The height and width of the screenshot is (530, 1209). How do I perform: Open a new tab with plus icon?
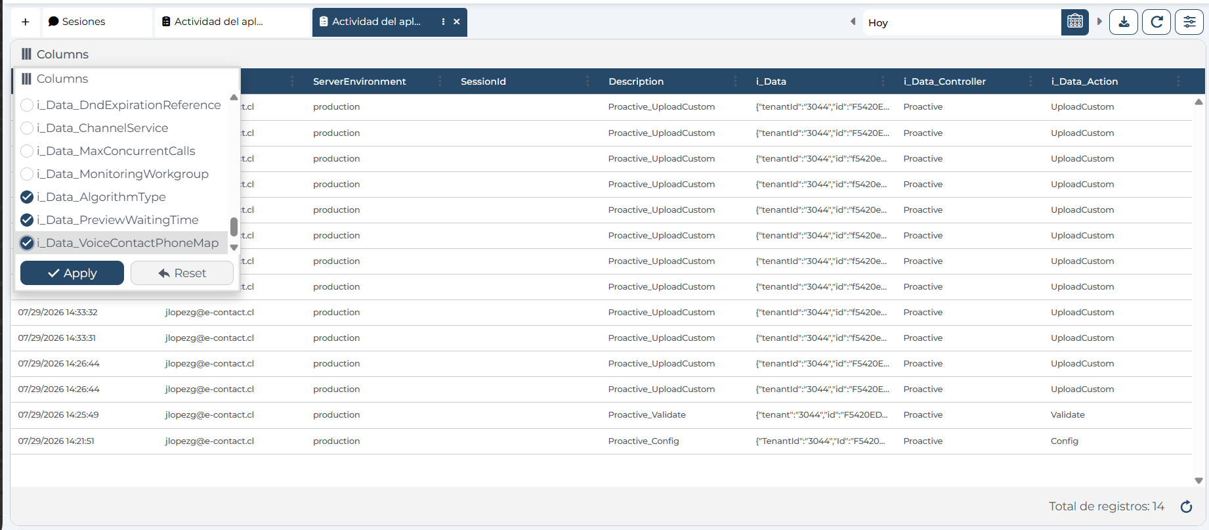click(25, 22)
